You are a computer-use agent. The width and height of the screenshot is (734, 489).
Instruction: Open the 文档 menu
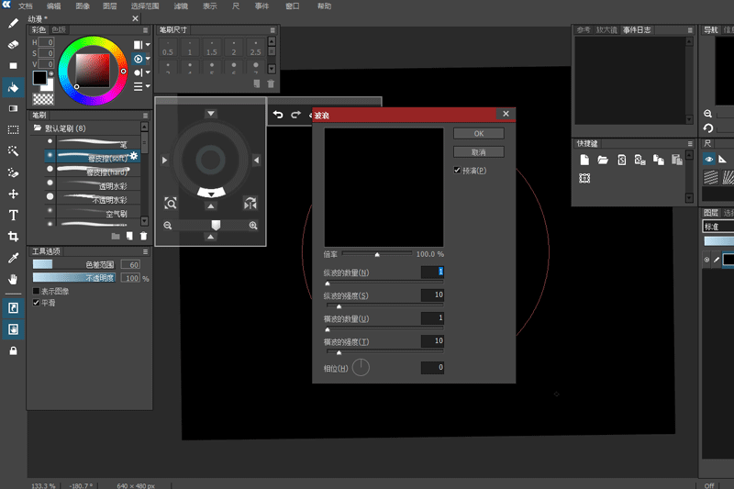[x=26, y=6]
